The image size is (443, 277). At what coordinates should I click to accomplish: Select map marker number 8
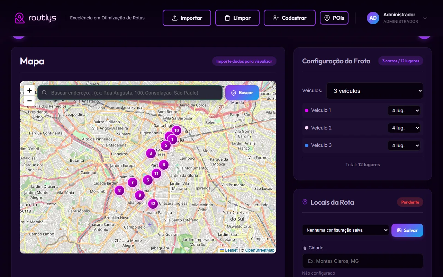pyautogui.click(x=119, y=190)
